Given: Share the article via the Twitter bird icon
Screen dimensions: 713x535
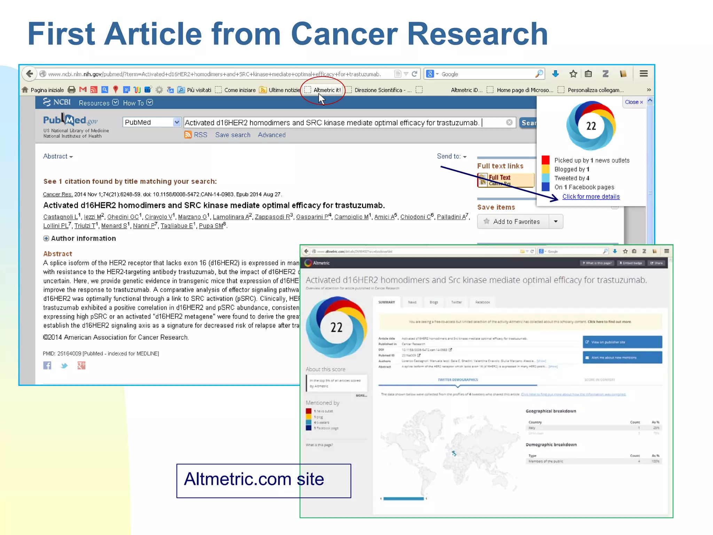Looking at the screenshot, I should pos(64,366).
